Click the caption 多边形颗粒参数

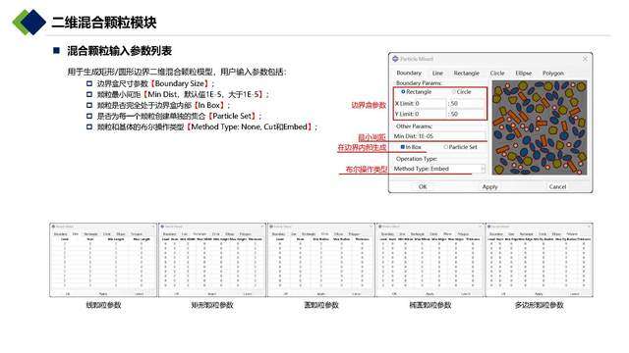540,305
